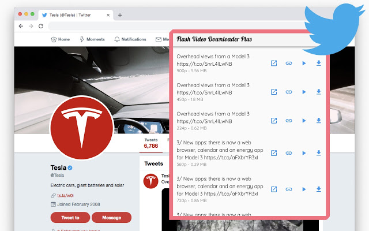Screen dimensions: 369x231
Task: Download the 900p 5.56 MB video
Action: pyautogui.click(x=319, y=63)
